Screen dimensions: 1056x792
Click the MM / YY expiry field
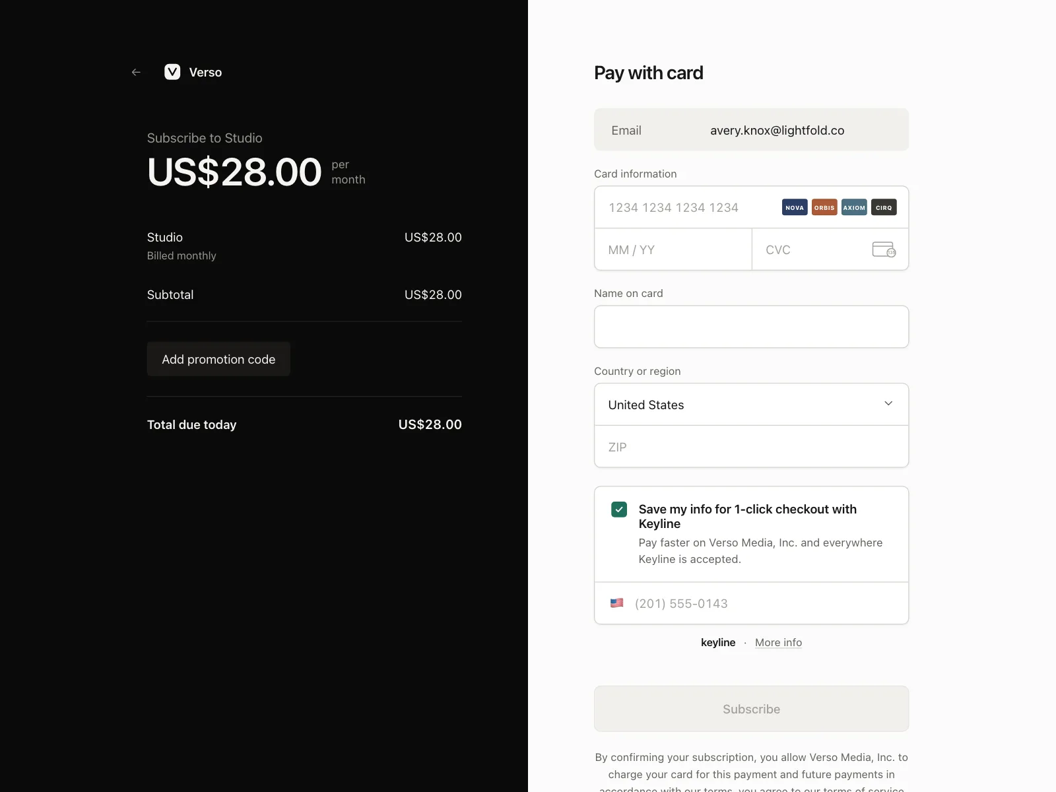tap(673, 249)
